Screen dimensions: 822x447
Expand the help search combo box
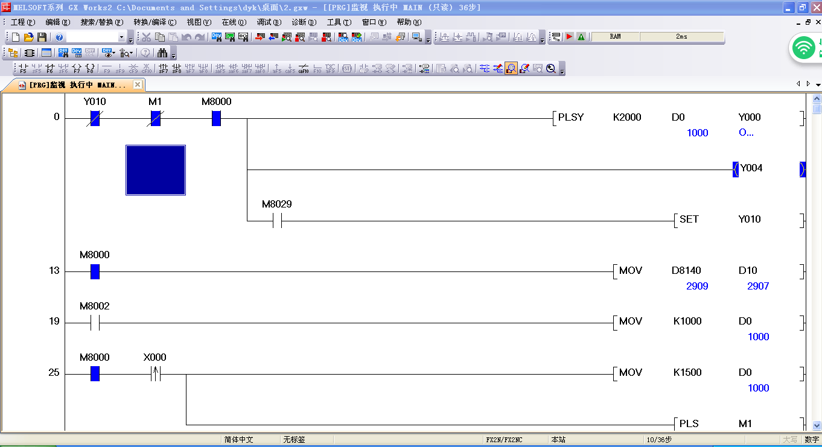click(122, 37)
